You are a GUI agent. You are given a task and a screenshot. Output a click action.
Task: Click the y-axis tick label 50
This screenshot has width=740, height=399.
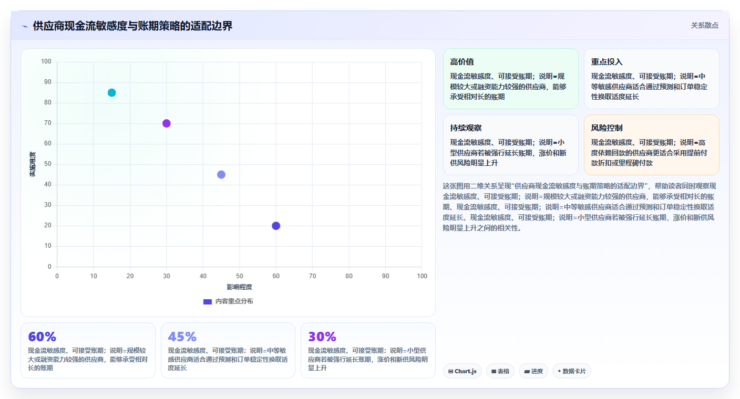[x=48, y=164]
